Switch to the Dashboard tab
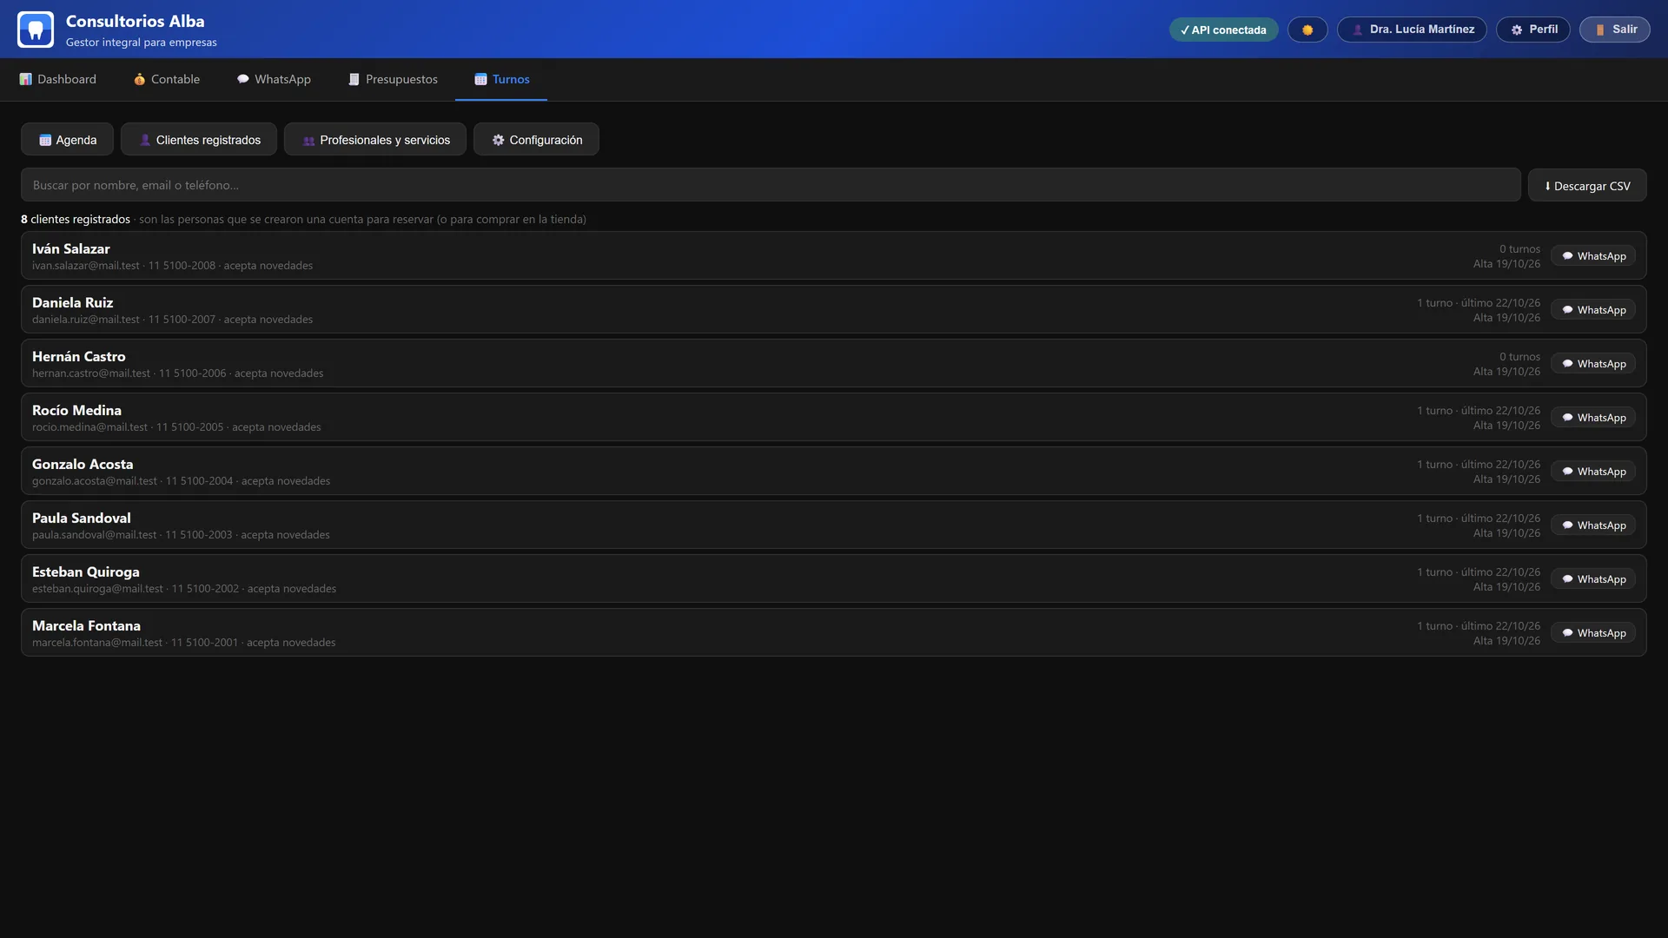The height and width of the screenshot is (938, 1668). coord(58,79)
